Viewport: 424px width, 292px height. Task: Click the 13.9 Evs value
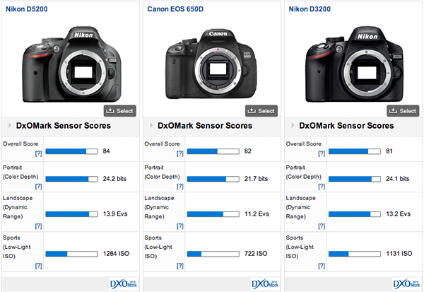(x=115, y=214)
